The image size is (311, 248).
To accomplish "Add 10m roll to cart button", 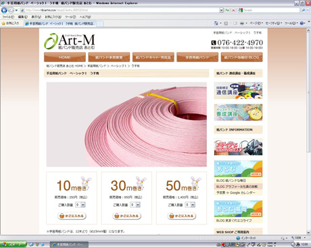I will [x=72, y=216].
